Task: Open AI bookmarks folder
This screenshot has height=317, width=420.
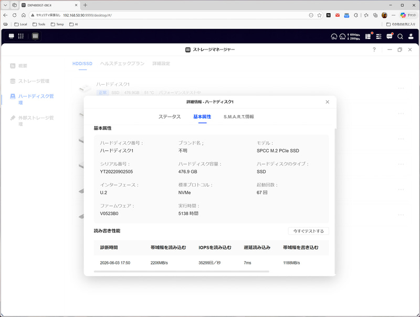Action: (73, 24)
